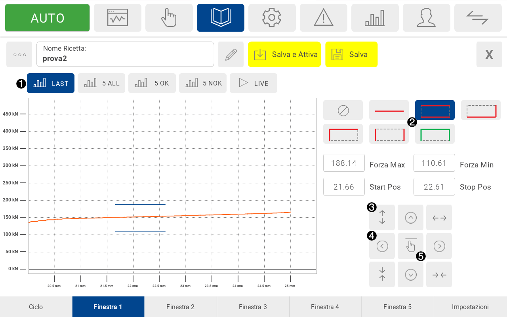507x317 pixels.
Task: Open the settings gear icon
Action: (272, 18)
